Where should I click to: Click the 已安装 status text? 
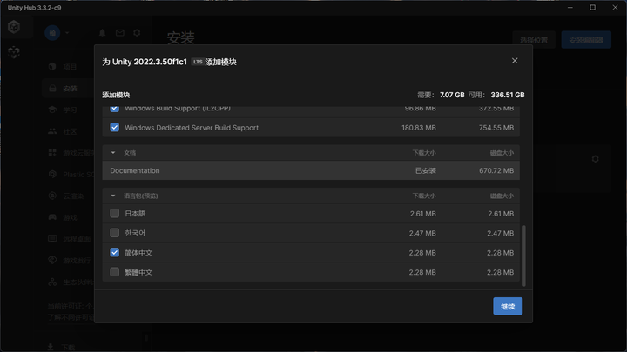[426, 170]
